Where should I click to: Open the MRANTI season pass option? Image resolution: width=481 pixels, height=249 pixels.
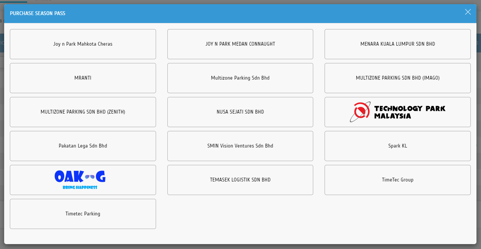tap(83, 78)
